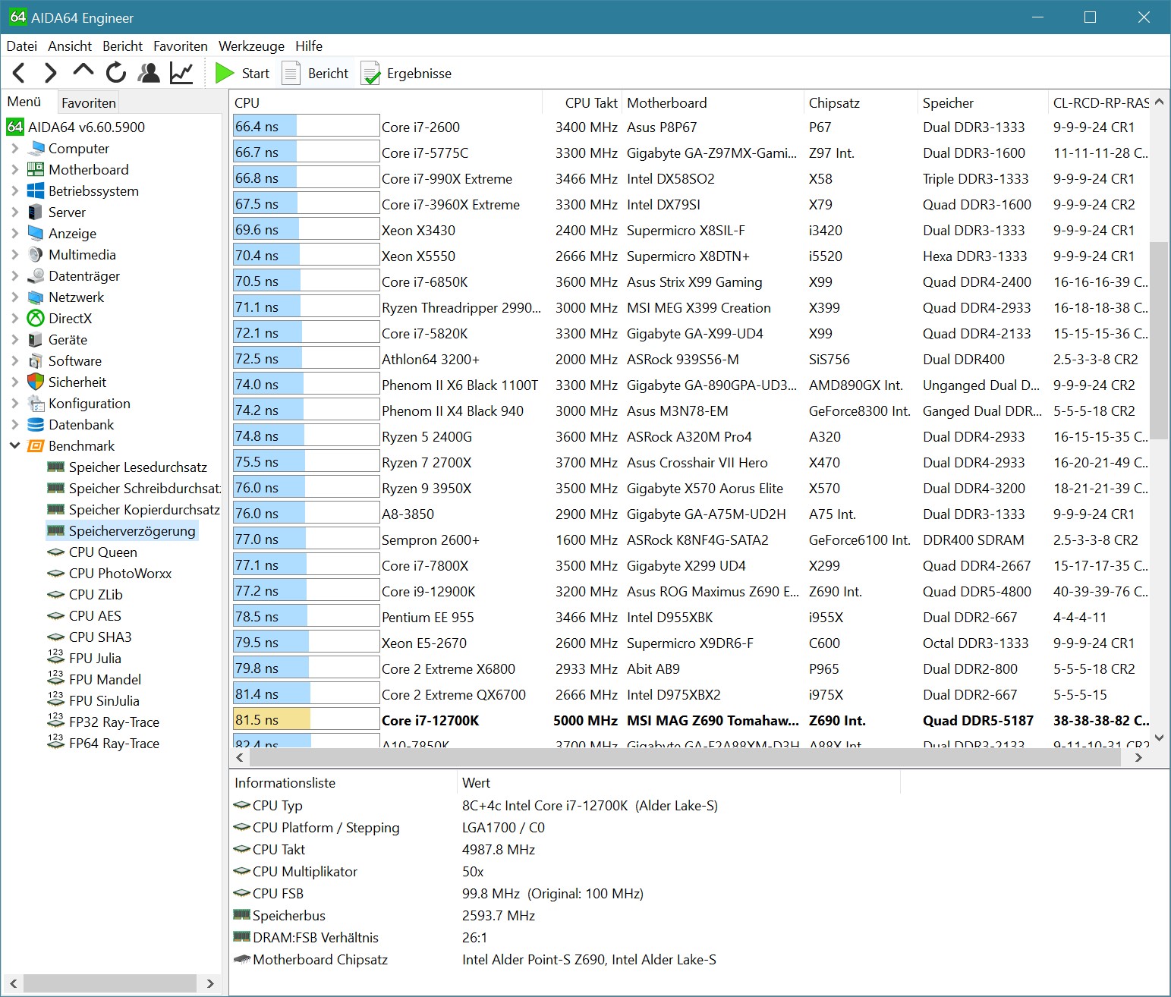The image size is (1171, 997).
Task: Switch to the Menü tab
Action: (x=24, y=101)
